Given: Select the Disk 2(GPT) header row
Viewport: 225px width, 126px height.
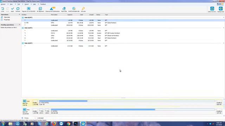Looking at the screenshot, I should pos(123,43).
